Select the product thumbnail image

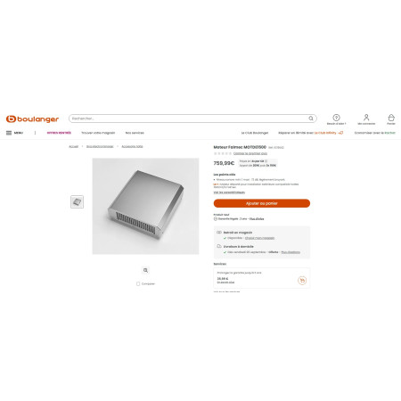click(77, 202)
